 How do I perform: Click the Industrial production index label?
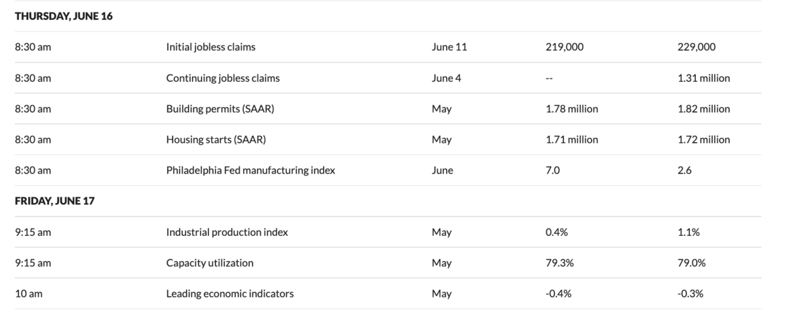tap(227, 232)
